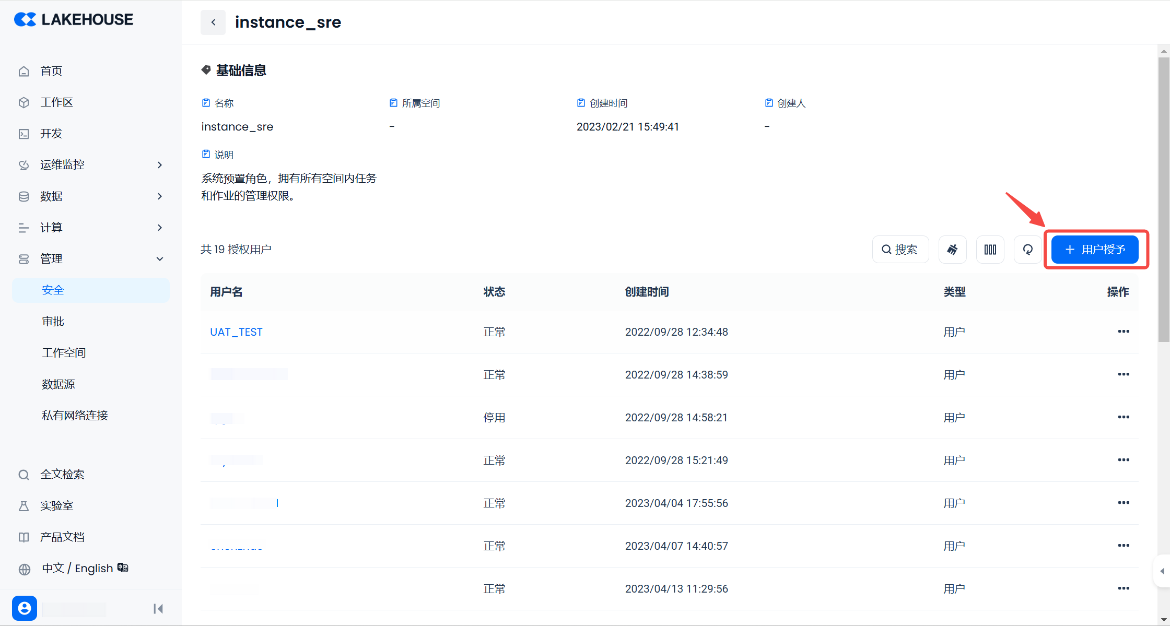Open the column settings icon

click(x=990, y=250)
